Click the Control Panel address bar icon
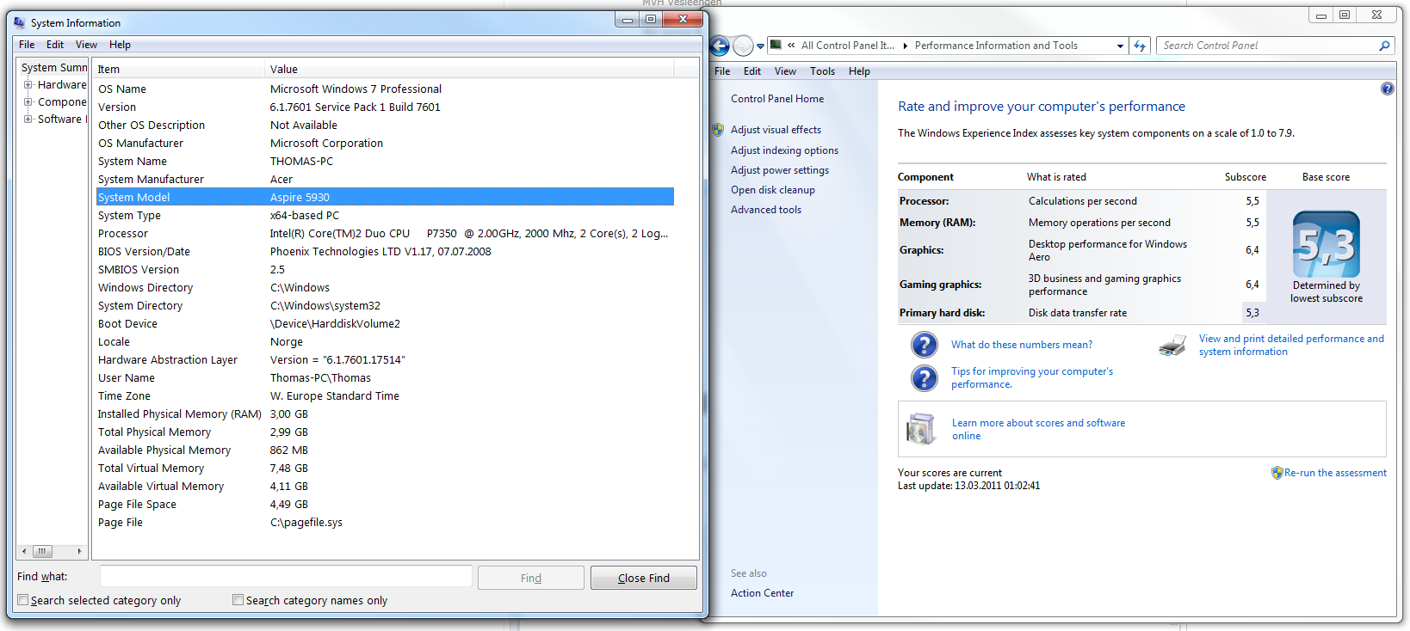This screenshot has height=631, width=1410. (x=776, y=46)
